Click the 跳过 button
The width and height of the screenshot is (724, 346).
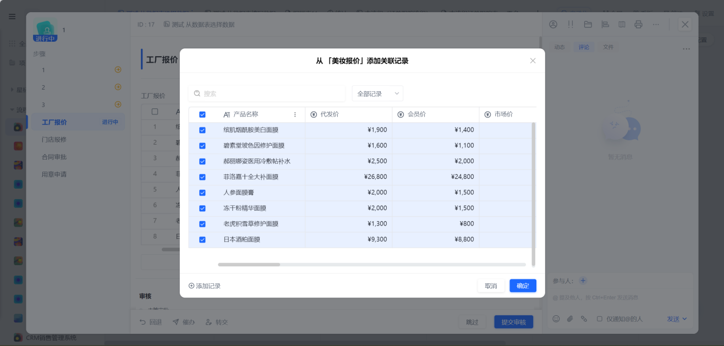click(x=472, y=322)
